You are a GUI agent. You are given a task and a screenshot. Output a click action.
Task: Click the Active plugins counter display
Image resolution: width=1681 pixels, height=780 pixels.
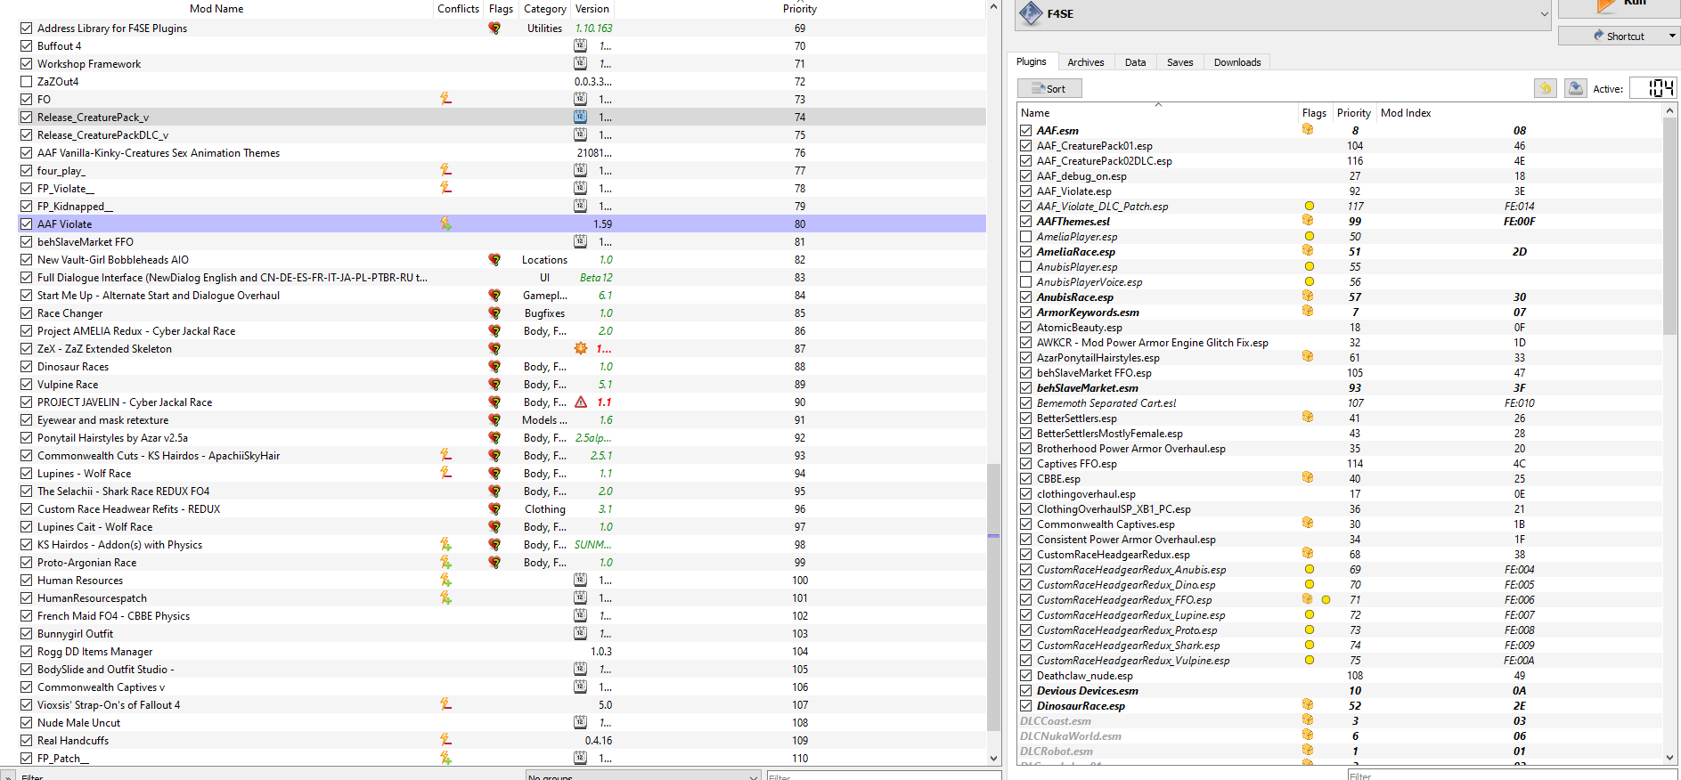click(1653, 88)
